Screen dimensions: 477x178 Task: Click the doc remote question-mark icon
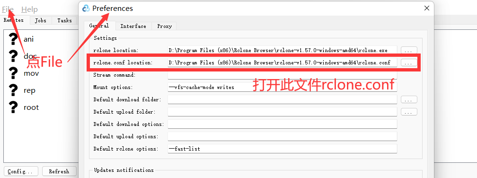[x=13, y=56]
